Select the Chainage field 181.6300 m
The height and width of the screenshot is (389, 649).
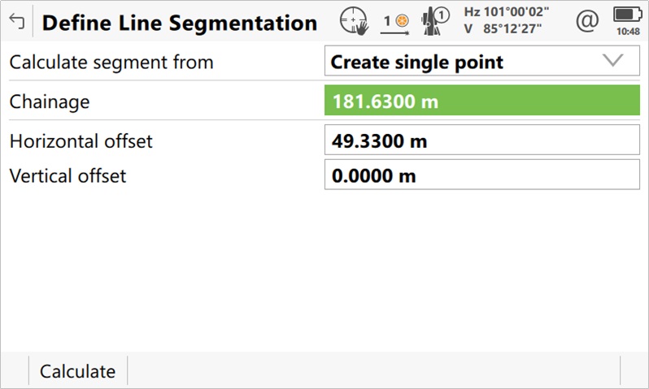coord(481,101)
